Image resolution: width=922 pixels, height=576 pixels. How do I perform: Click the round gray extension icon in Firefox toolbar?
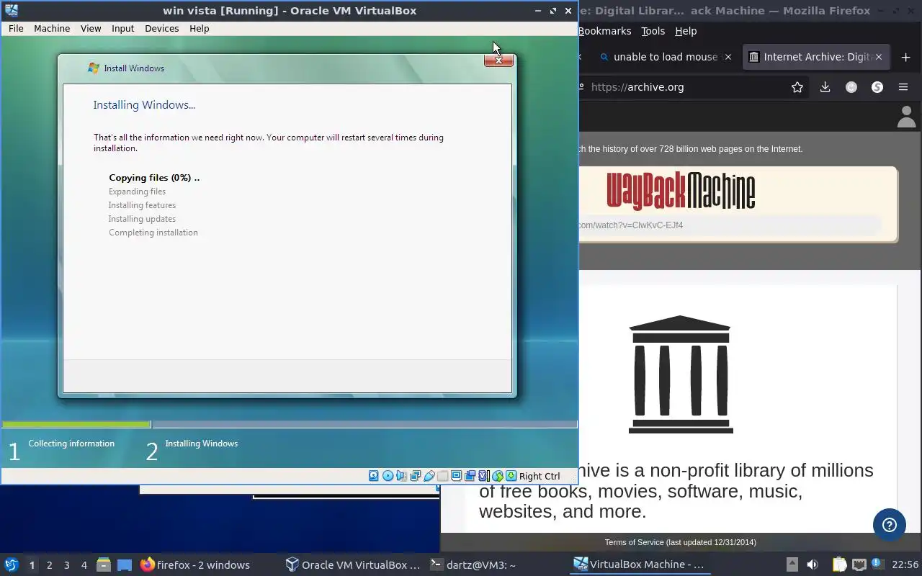(x=851, y=87)
